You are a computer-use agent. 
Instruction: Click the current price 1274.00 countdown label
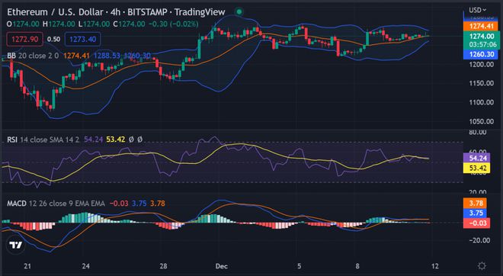click(481, 40)
